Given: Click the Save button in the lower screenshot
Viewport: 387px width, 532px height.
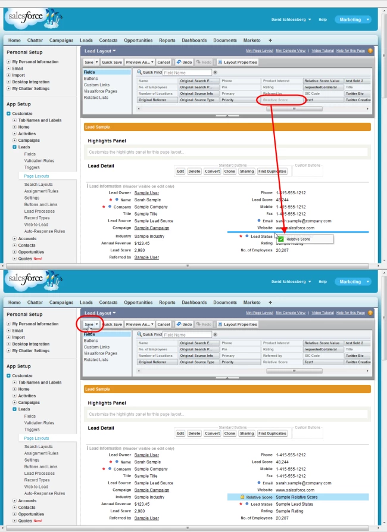Looking at the screenshot, I should [x=89, y=324].
